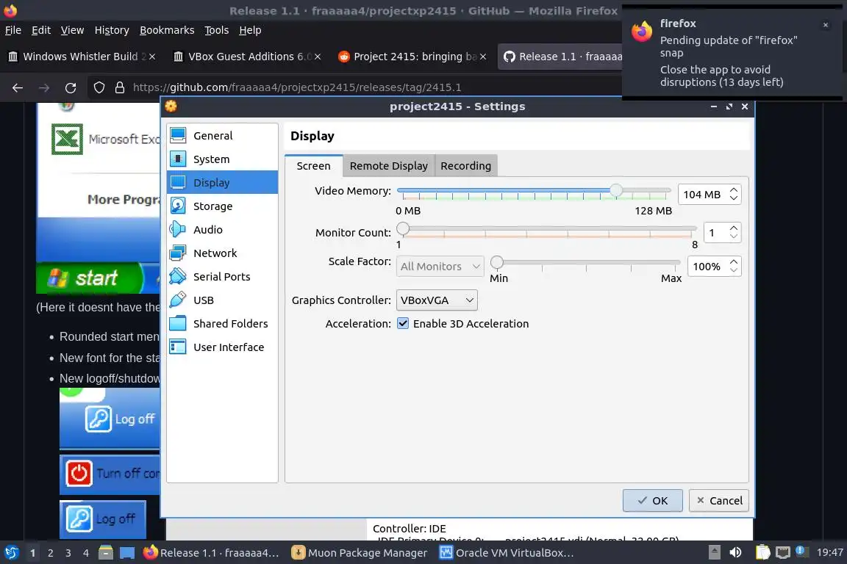Switch to virtual desktop 3
The height and width of the screenshot is (564, 847).
(x=68, y=553)
